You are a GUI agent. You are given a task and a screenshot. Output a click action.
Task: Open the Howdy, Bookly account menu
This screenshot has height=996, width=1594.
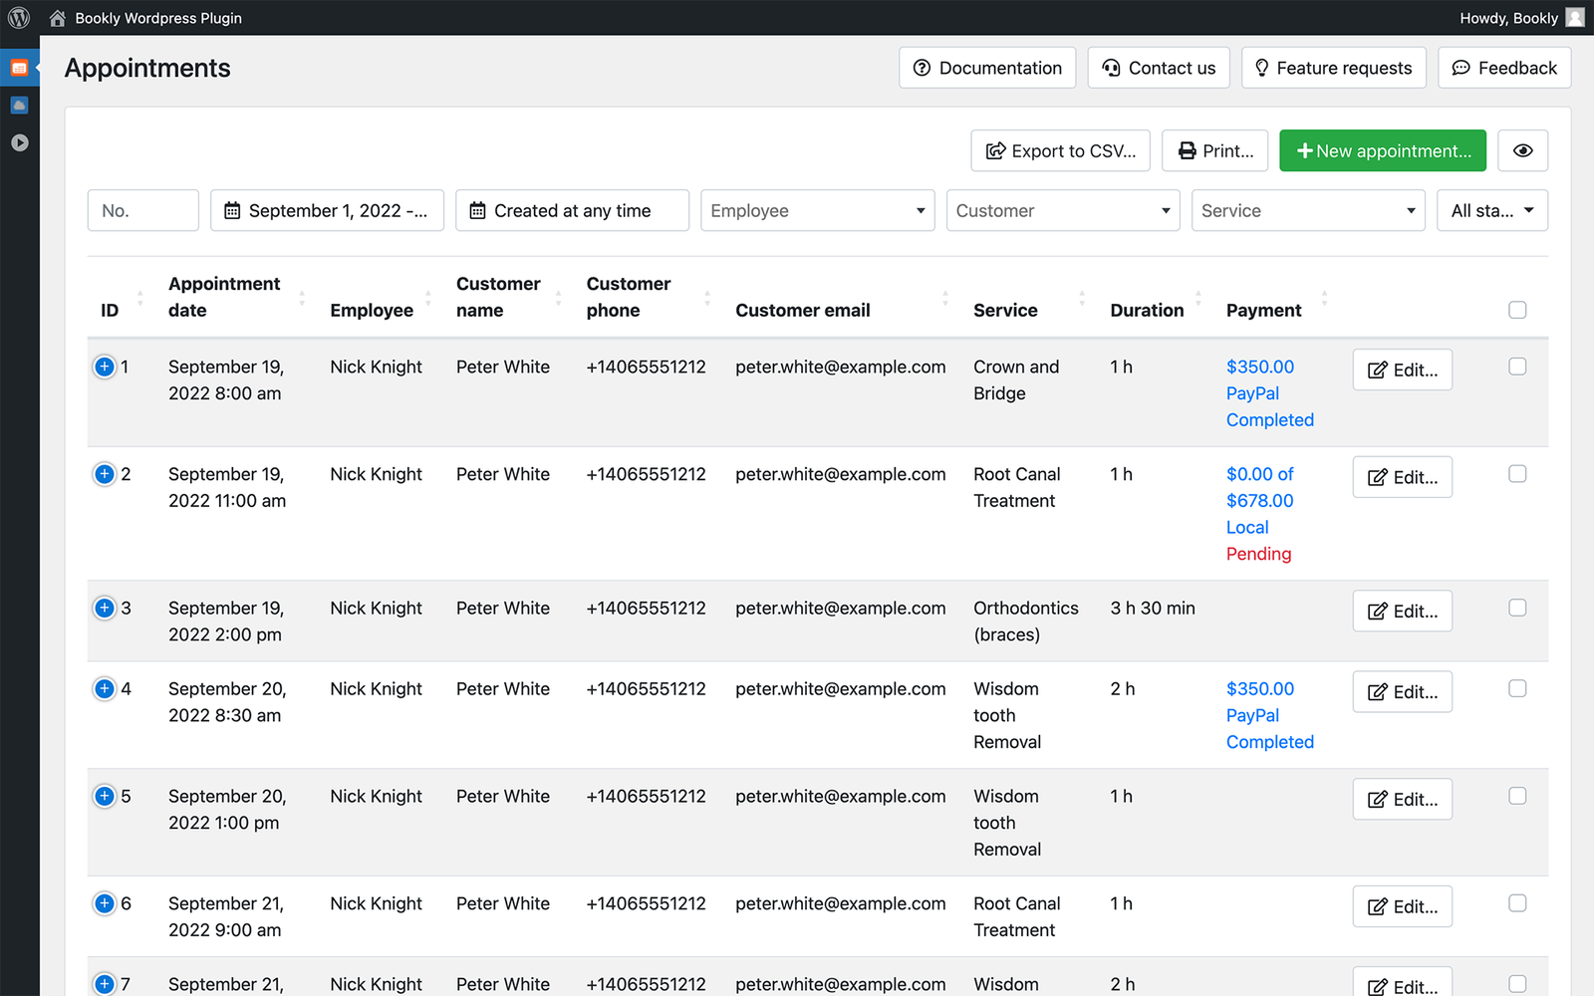click(1521, 17)
